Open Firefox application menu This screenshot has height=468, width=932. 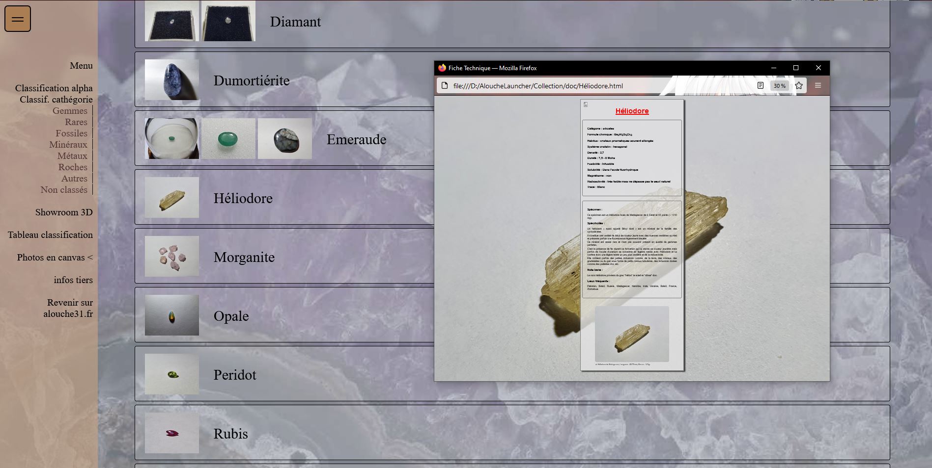pyautogui.click(x=818, y=85)
